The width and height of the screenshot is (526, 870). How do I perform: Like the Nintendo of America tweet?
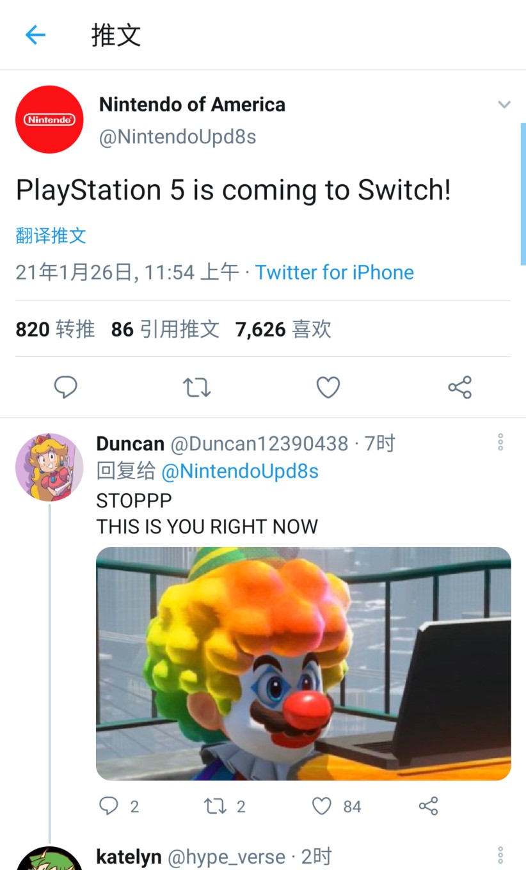pyautogui.click(x=328, y=388)
